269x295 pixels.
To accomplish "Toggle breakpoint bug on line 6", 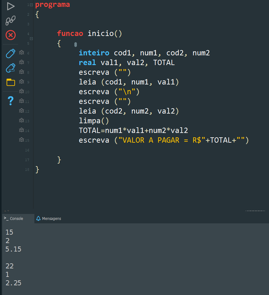I will click(x=22, y=53).
